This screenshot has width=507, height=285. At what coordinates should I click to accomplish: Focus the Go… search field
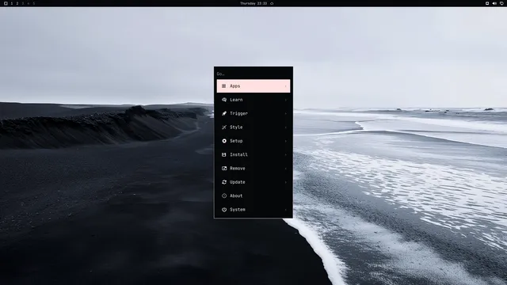click(253, 74)
